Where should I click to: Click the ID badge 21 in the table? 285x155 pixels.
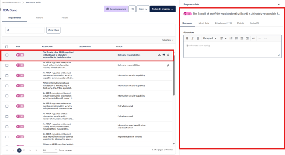tap(20, 137)
